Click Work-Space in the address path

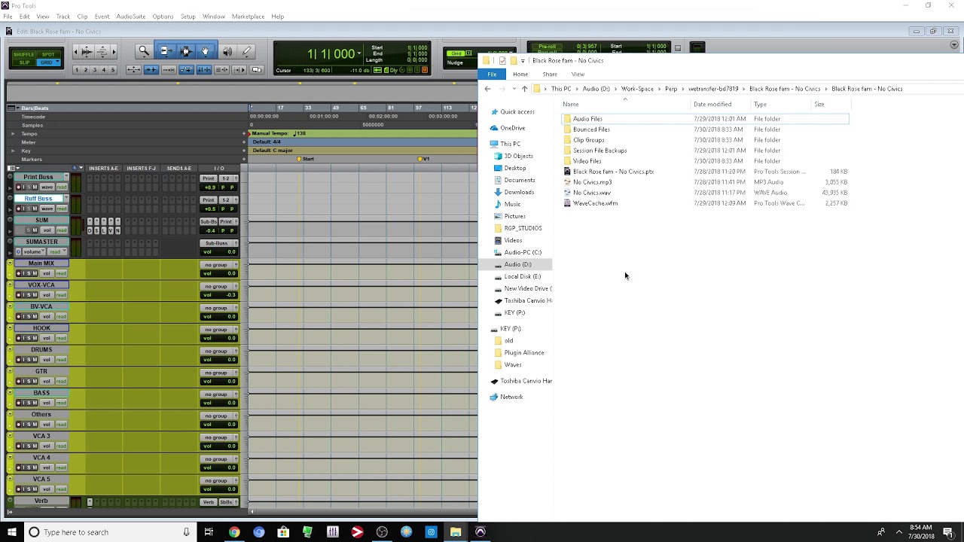(x=637, y=89)
